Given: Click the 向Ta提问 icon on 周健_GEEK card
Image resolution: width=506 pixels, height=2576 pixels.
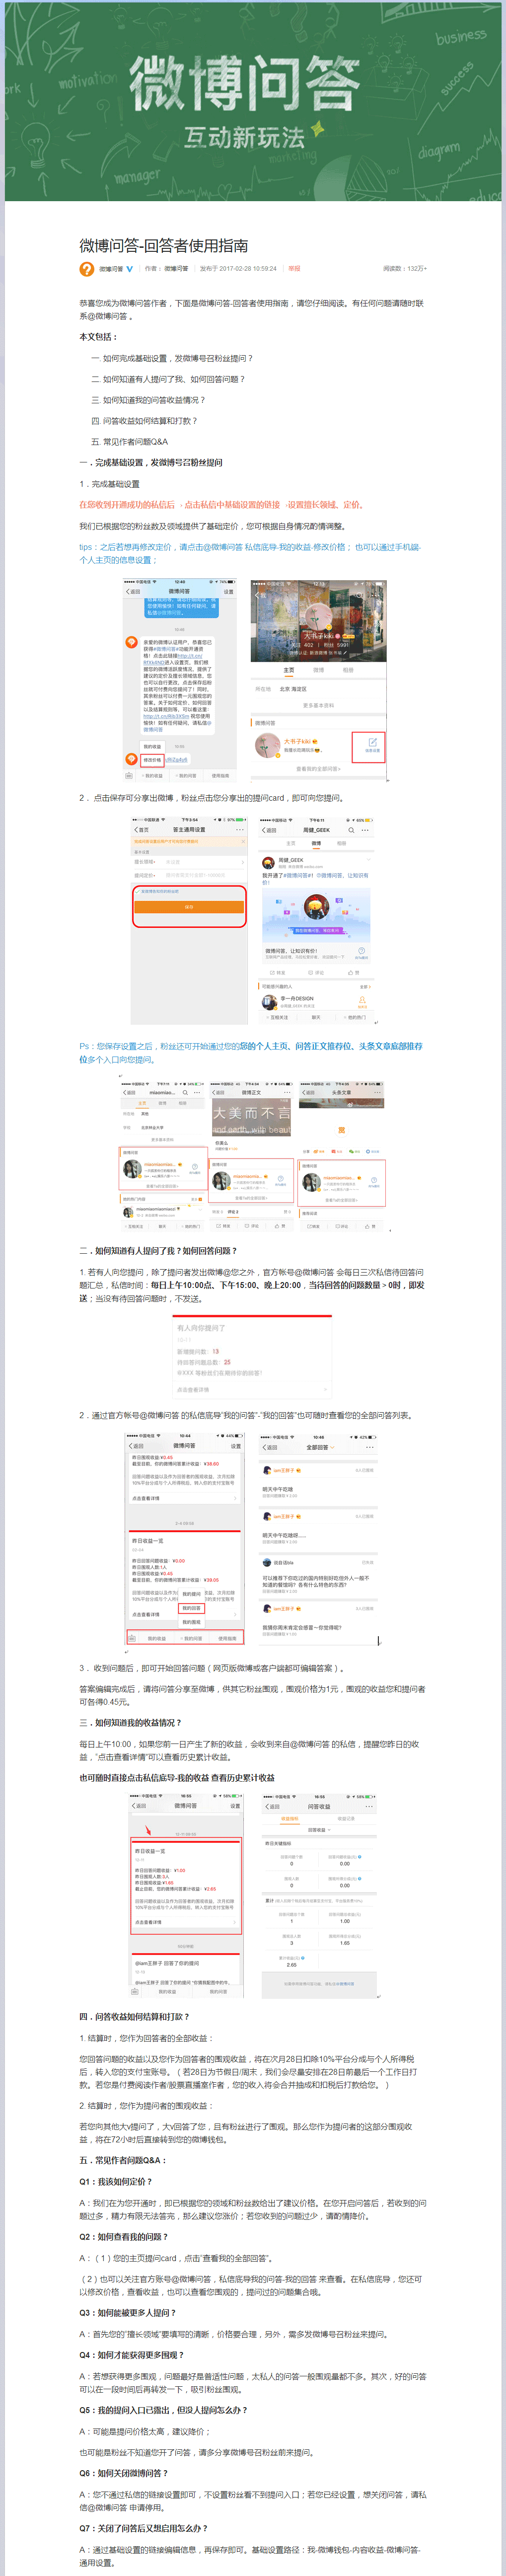Looking at the screenshot, I should [362, 952].
